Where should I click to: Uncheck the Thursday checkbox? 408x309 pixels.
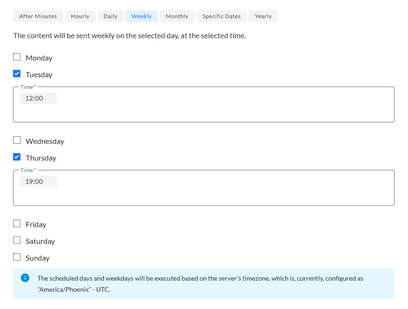pos(17,157)
